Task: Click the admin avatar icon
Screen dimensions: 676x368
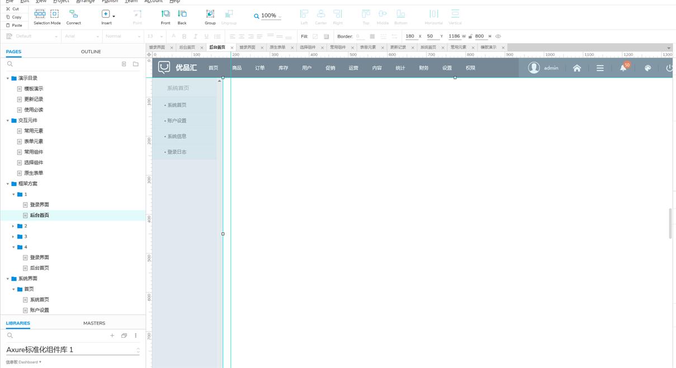Action: click(534, 68)
